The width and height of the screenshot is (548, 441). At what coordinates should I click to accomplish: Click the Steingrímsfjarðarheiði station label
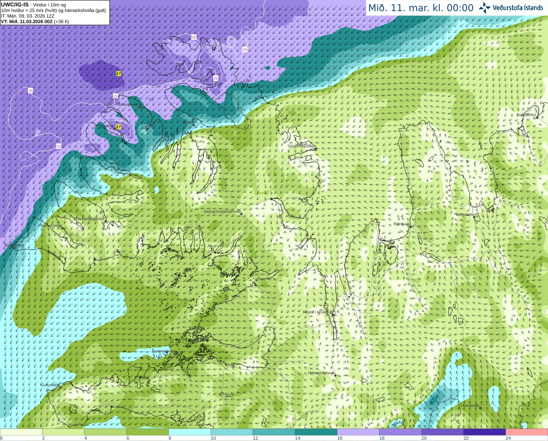222,212
